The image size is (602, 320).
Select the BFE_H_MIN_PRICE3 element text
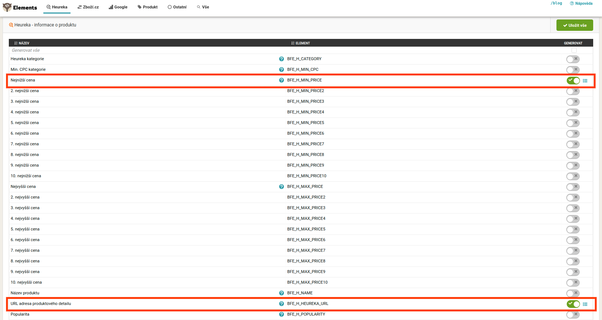click(306, 101)
